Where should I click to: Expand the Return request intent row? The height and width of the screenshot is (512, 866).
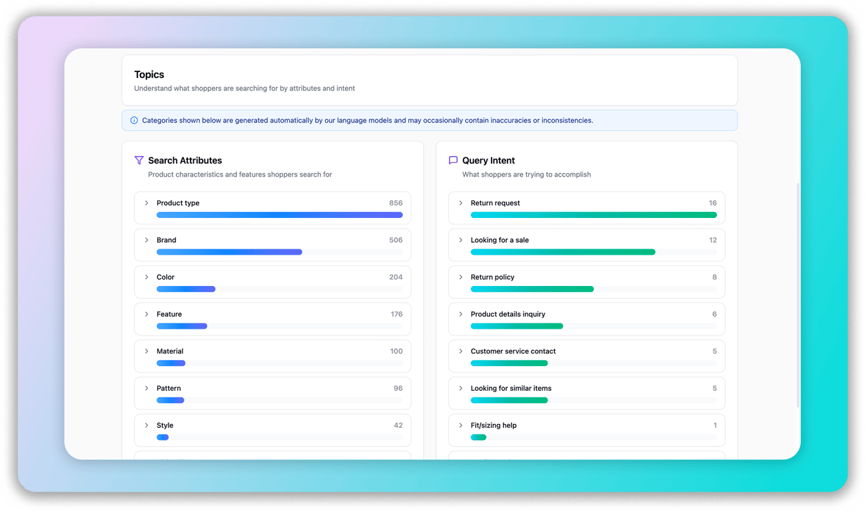tap(460, 203)
